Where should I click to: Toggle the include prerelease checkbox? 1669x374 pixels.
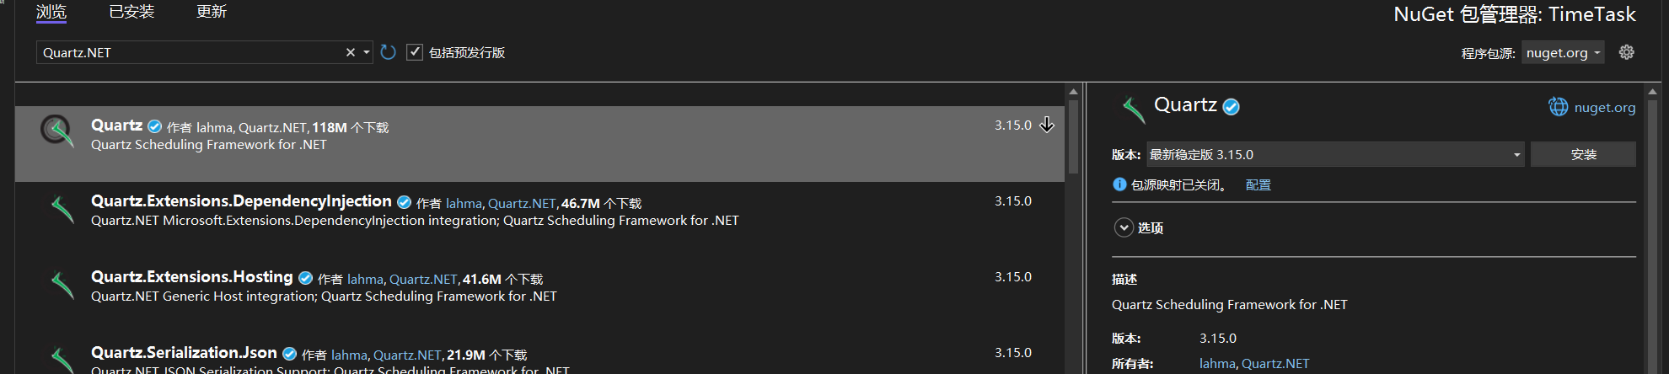[415, 52]
